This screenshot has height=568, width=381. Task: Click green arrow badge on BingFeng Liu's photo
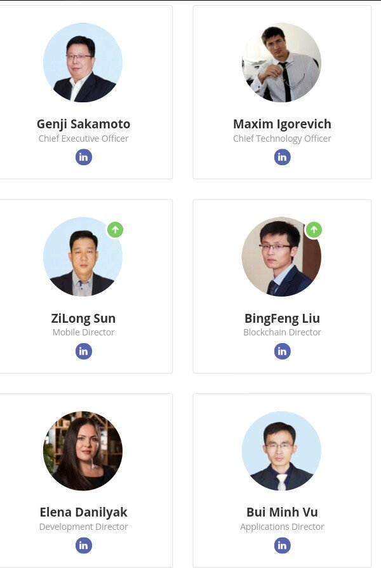click(314, 229)
